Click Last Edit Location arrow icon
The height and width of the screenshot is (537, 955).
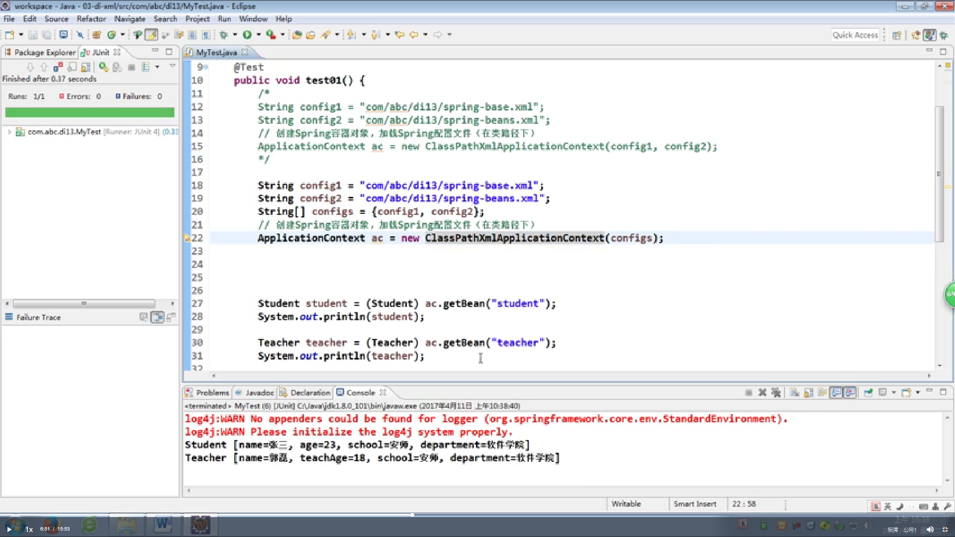(x=399, y=35)
